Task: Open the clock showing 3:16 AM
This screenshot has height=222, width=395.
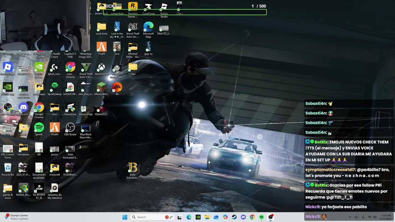Action: coord(386,217)
